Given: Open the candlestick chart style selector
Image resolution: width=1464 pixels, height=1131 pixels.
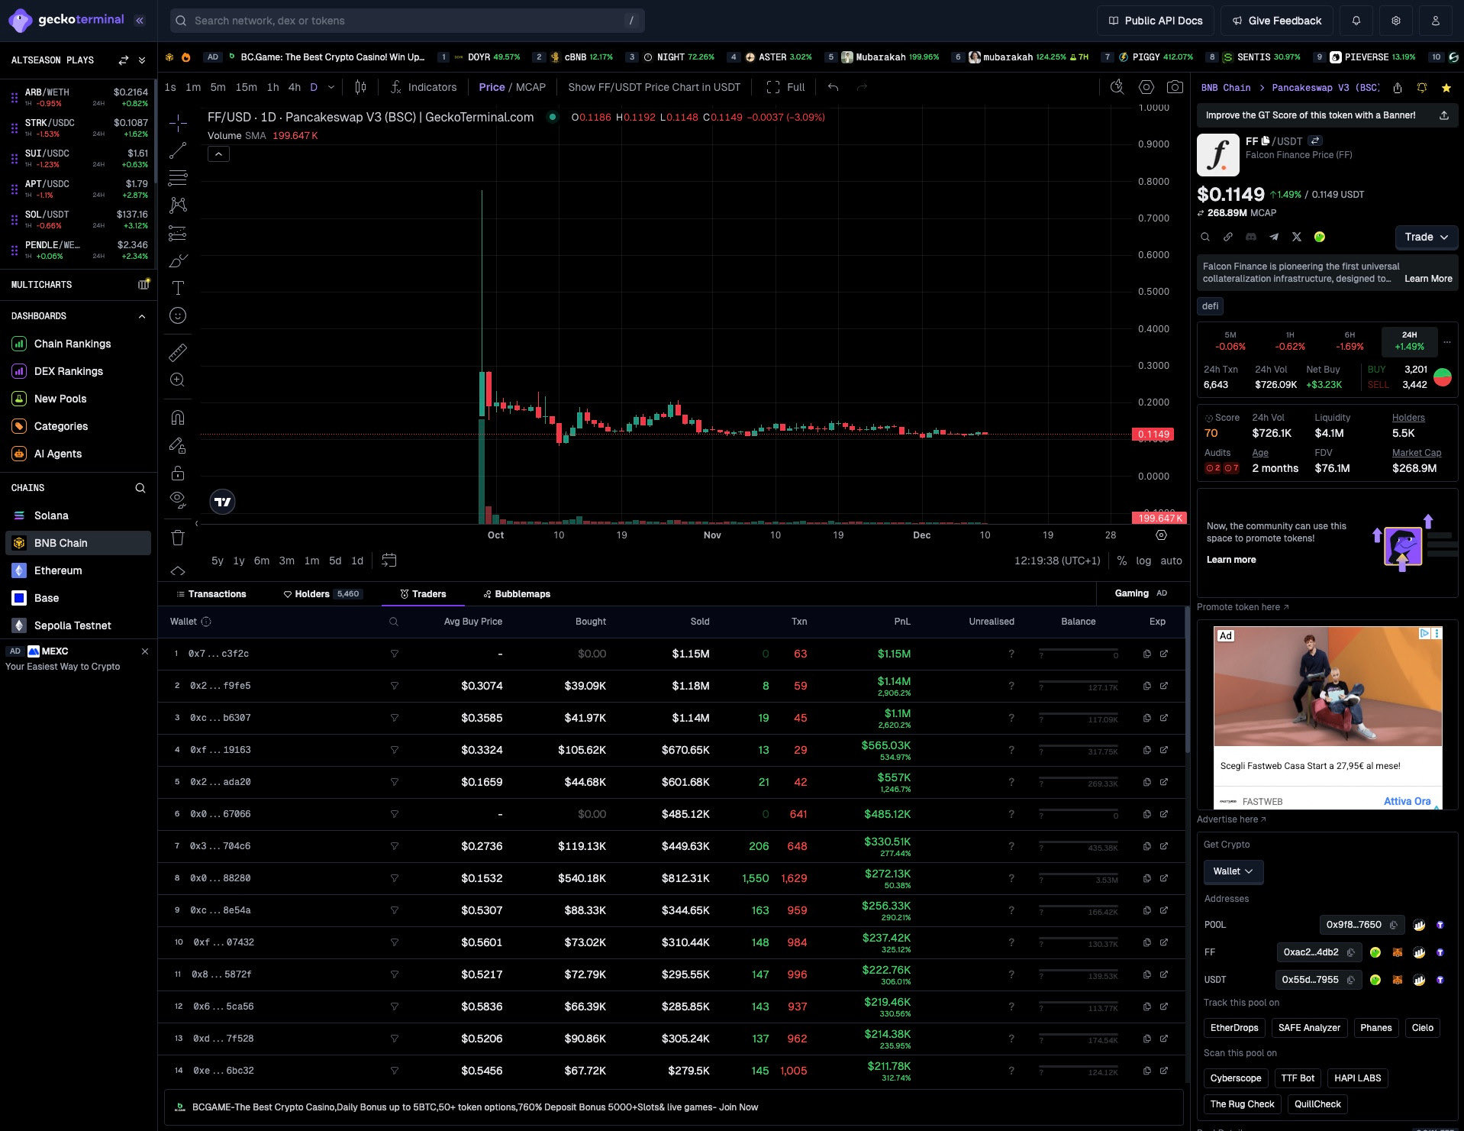Looking at the screenshot, I should (360, 87).
